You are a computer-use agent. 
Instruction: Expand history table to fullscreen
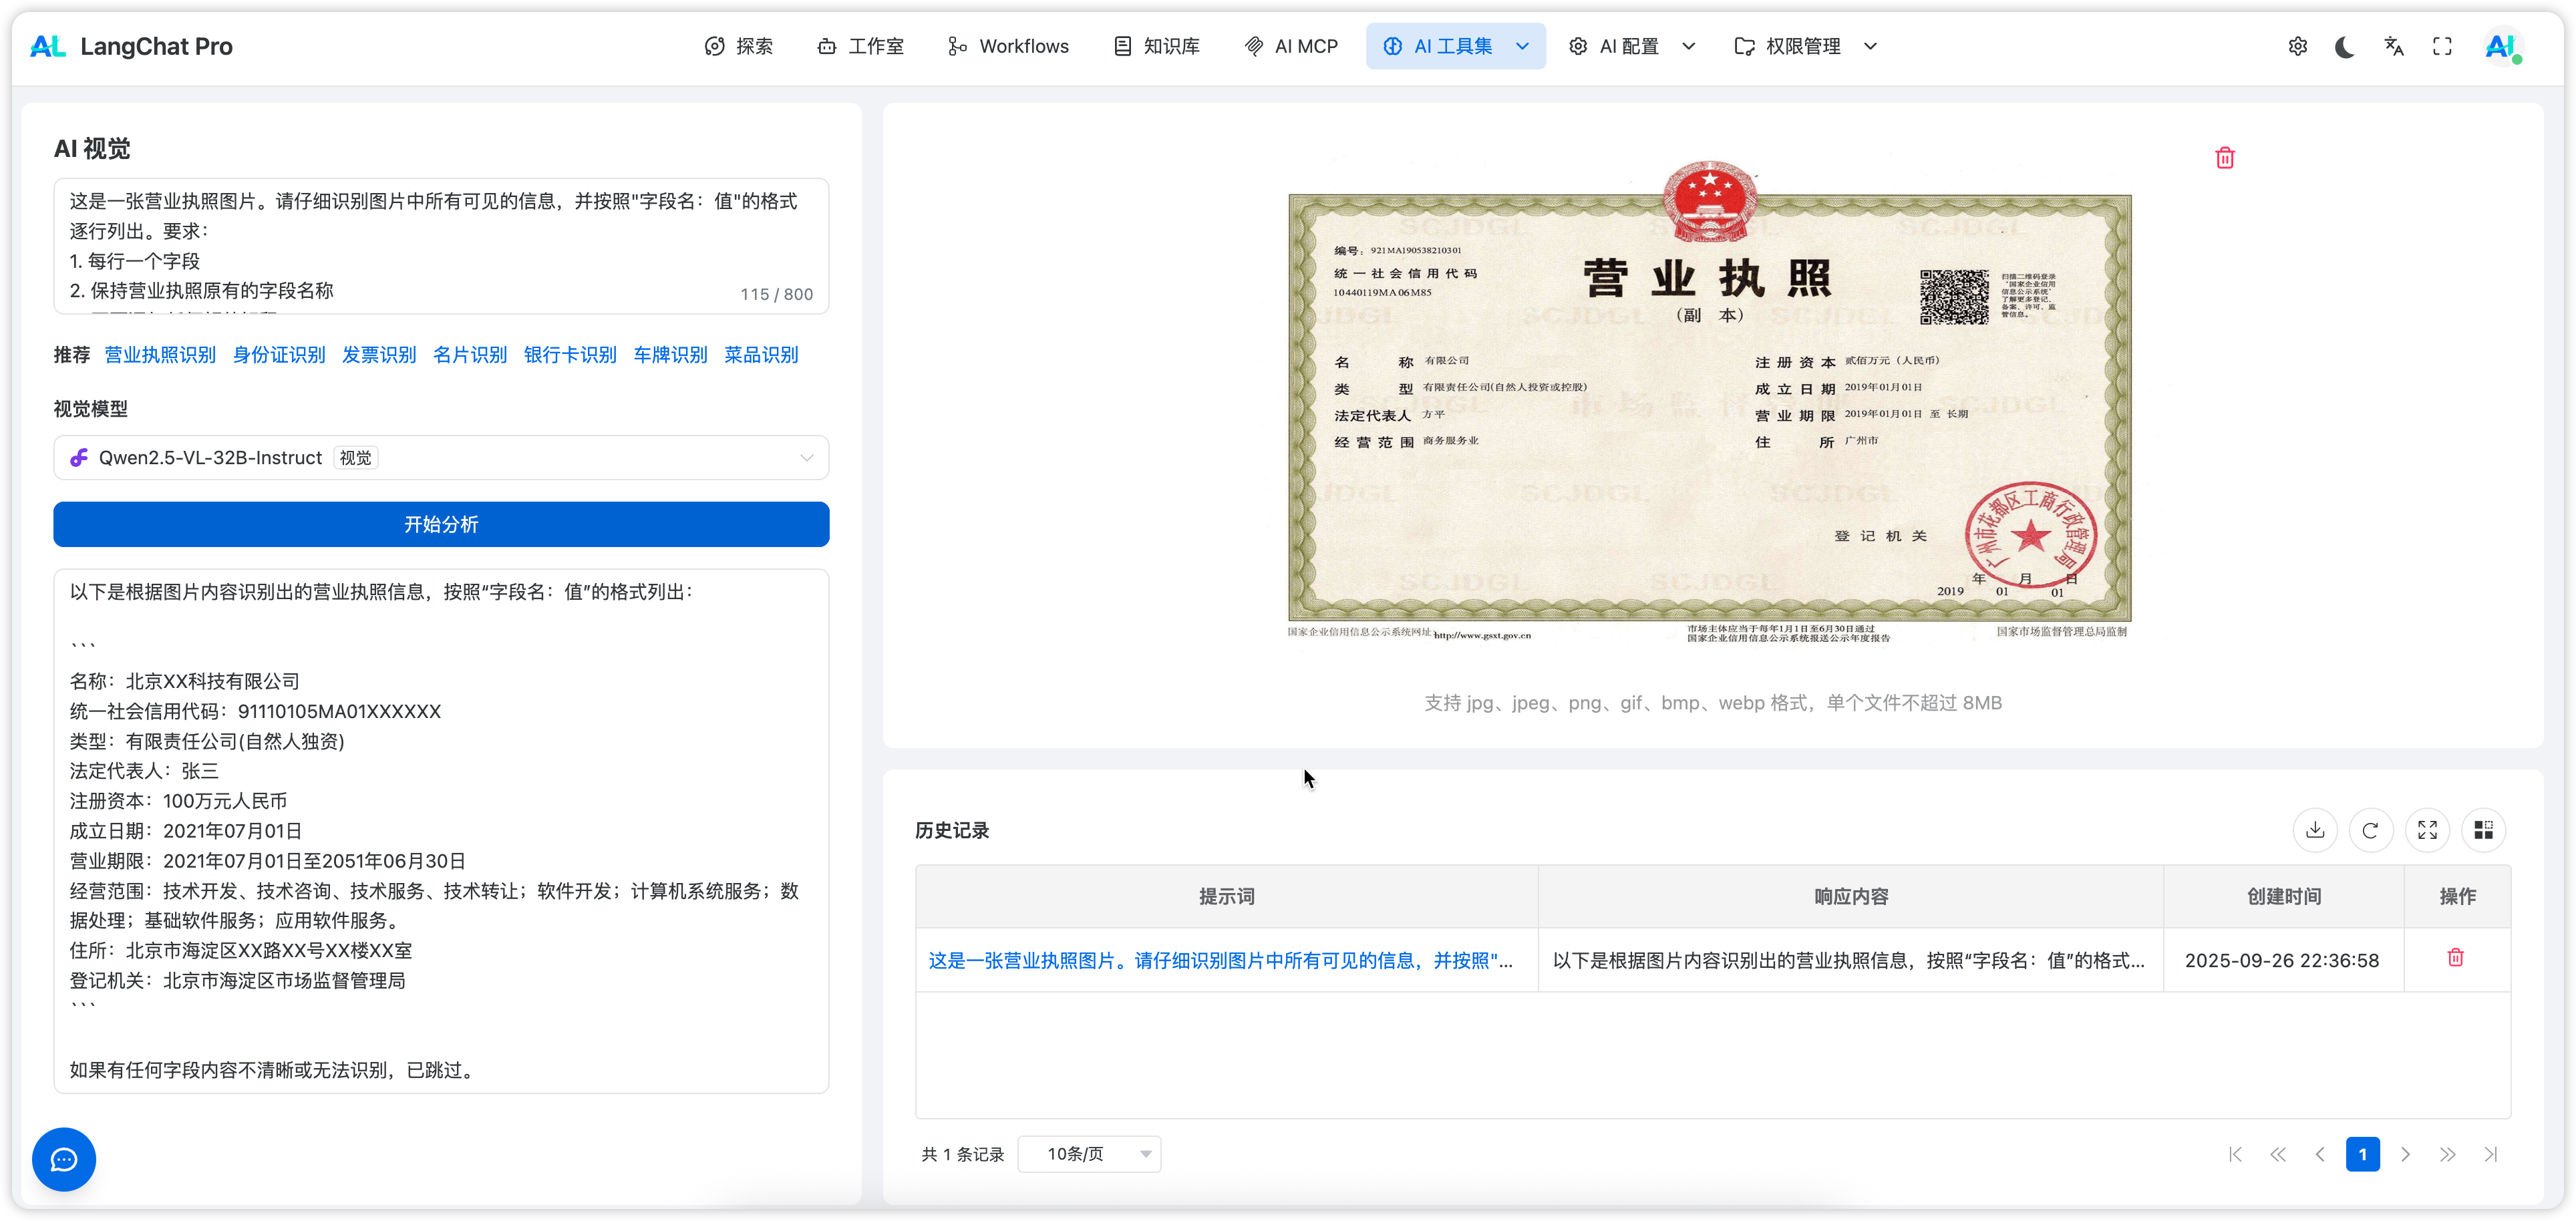coord(2427,830)
